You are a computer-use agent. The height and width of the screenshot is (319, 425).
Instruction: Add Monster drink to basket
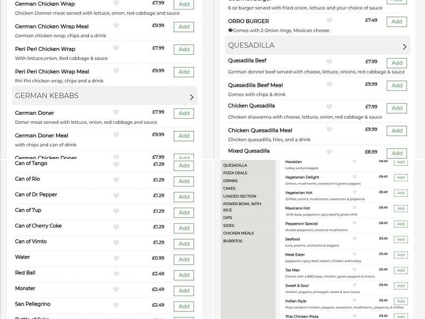click(x=184, y=291)
